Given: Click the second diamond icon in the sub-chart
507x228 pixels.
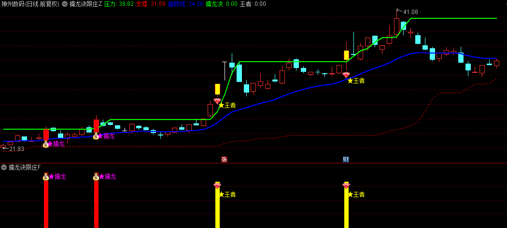Looking at the screenshot, I should point(346,186).
